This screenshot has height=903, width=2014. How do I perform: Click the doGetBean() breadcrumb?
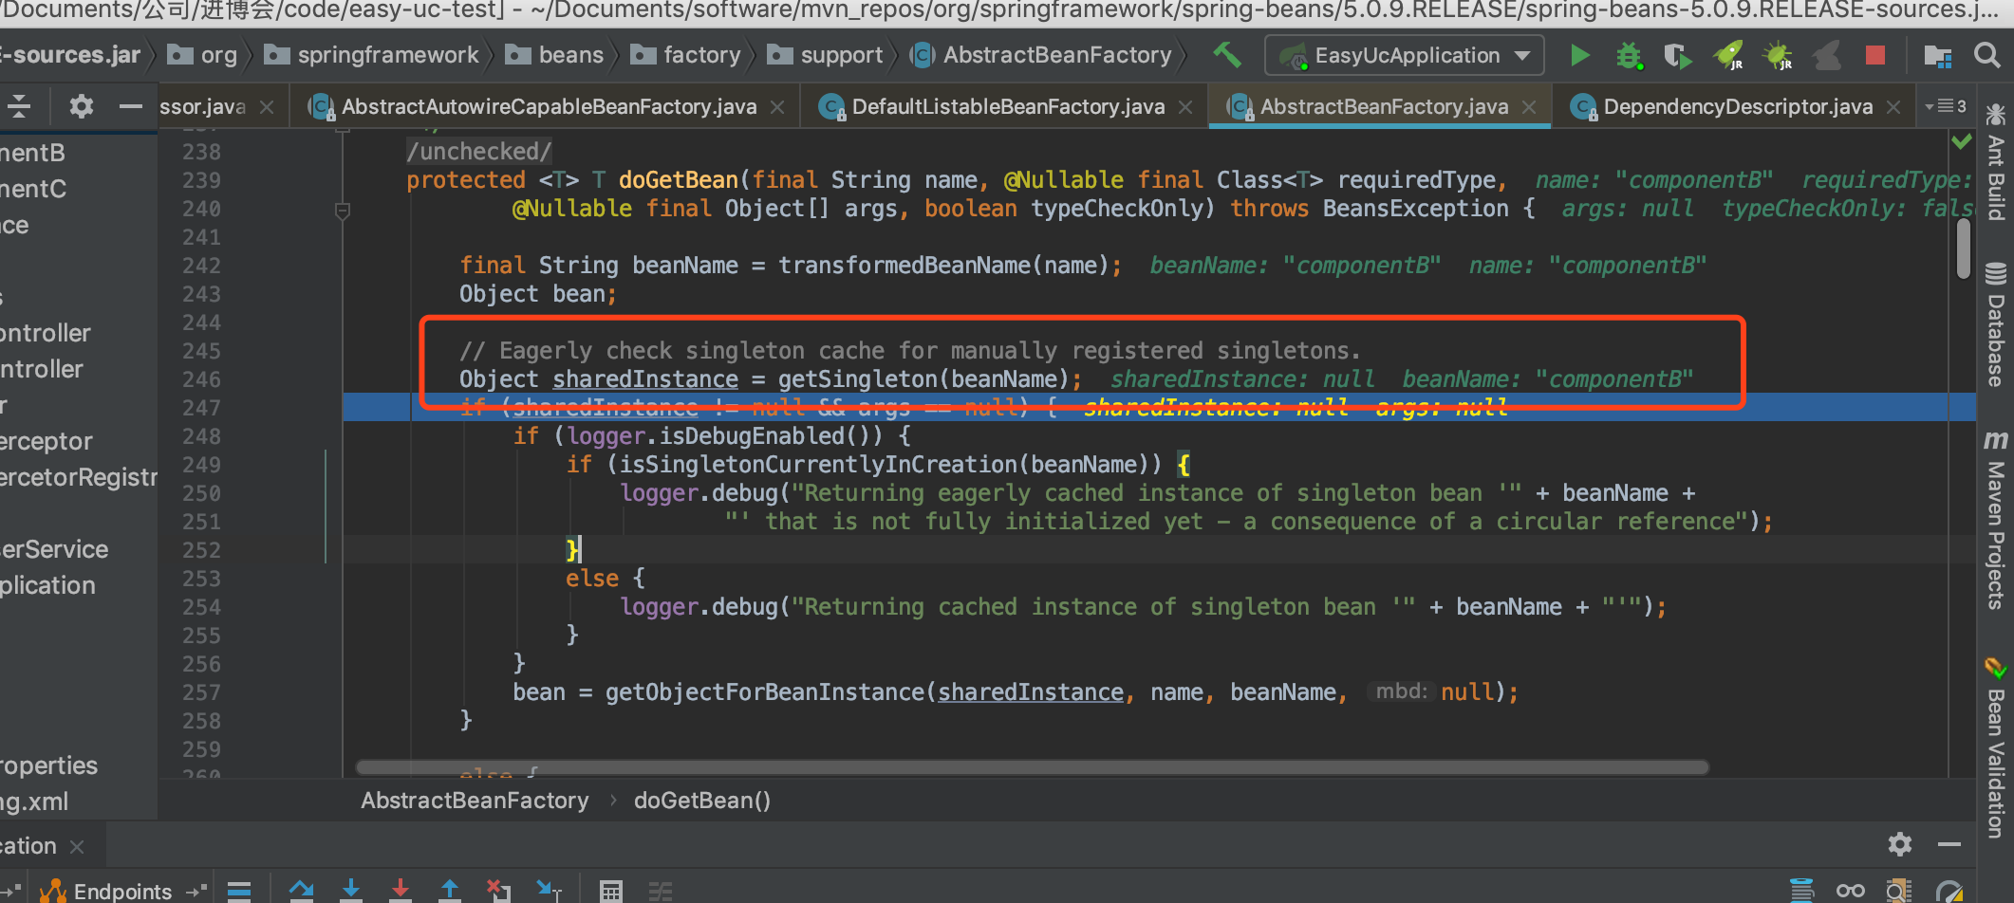(702, 801)
